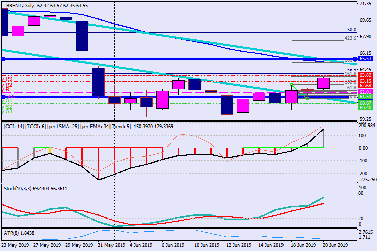Click the 423.6 Fibonacci level label
The width and height of the screenshot is (377, 251).
pos(350,38)
